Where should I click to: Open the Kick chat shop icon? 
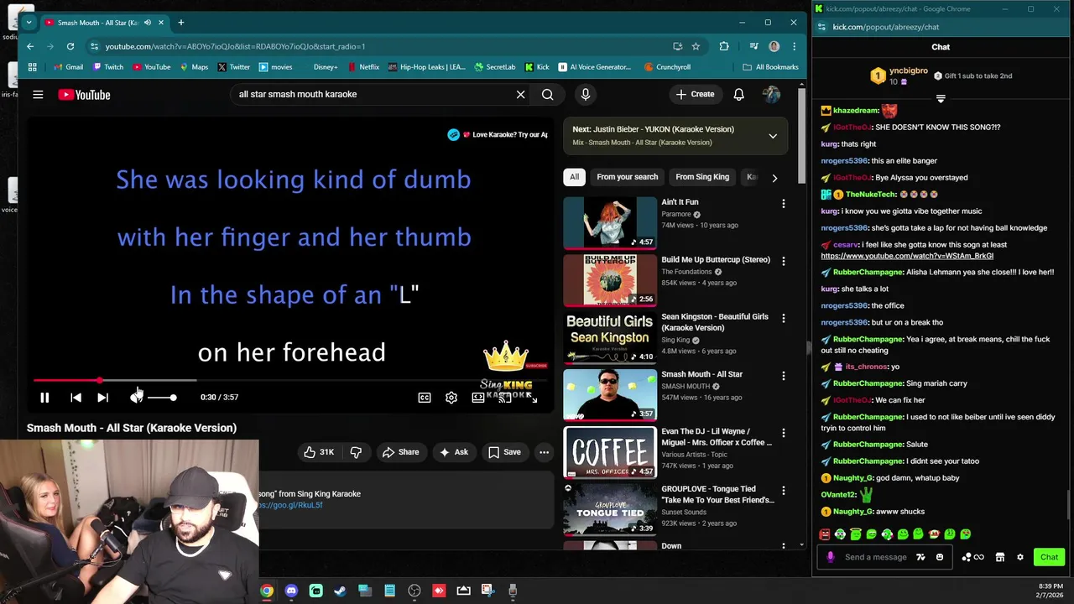[999, 557]
